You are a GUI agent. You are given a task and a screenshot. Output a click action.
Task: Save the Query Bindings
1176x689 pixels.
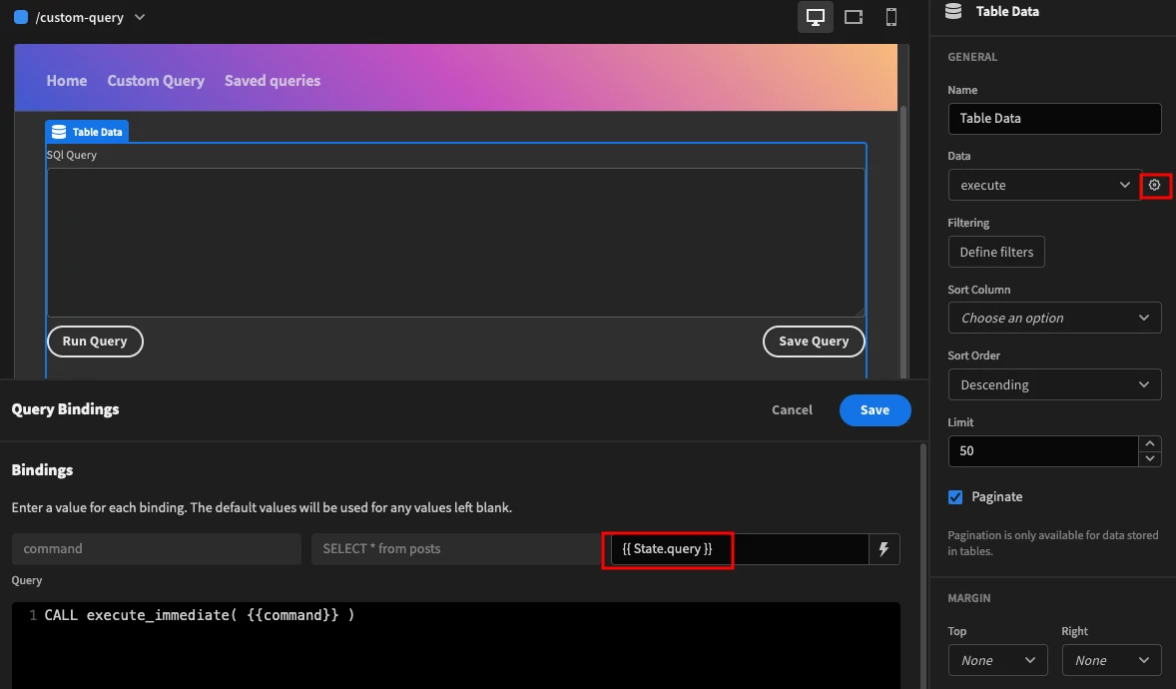(x=875, y=409)
